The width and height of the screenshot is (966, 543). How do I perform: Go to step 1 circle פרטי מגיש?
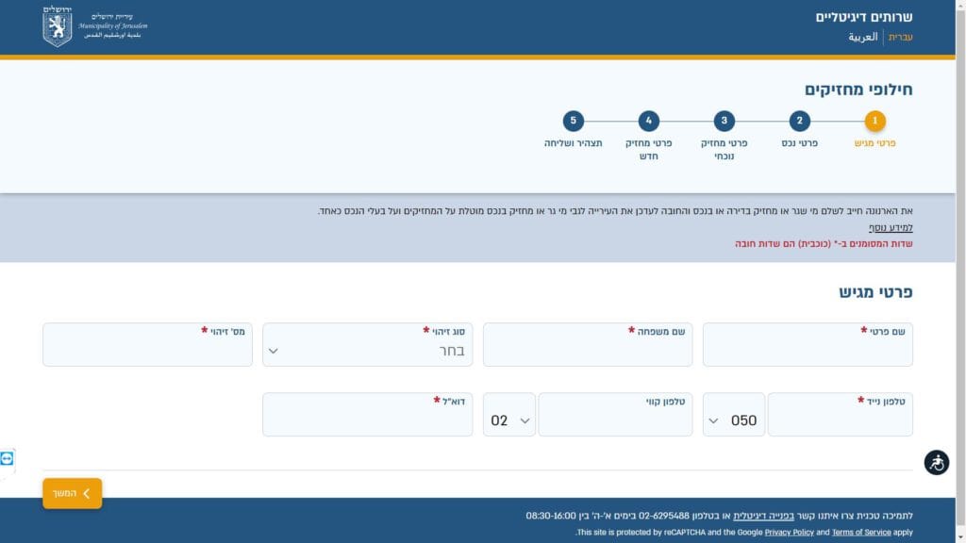click(874, 121)
